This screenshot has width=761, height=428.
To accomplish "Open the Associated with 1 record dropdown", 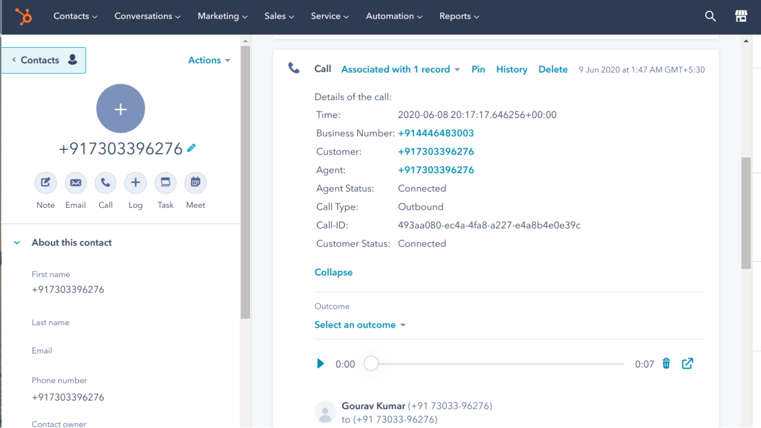I will pyautogui.click(x=400, y=69).
